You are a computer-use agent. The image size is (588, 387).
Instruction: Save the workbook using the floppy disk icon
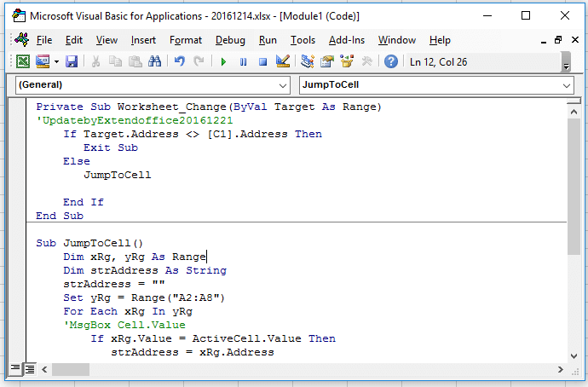click(x=72, y=61)
